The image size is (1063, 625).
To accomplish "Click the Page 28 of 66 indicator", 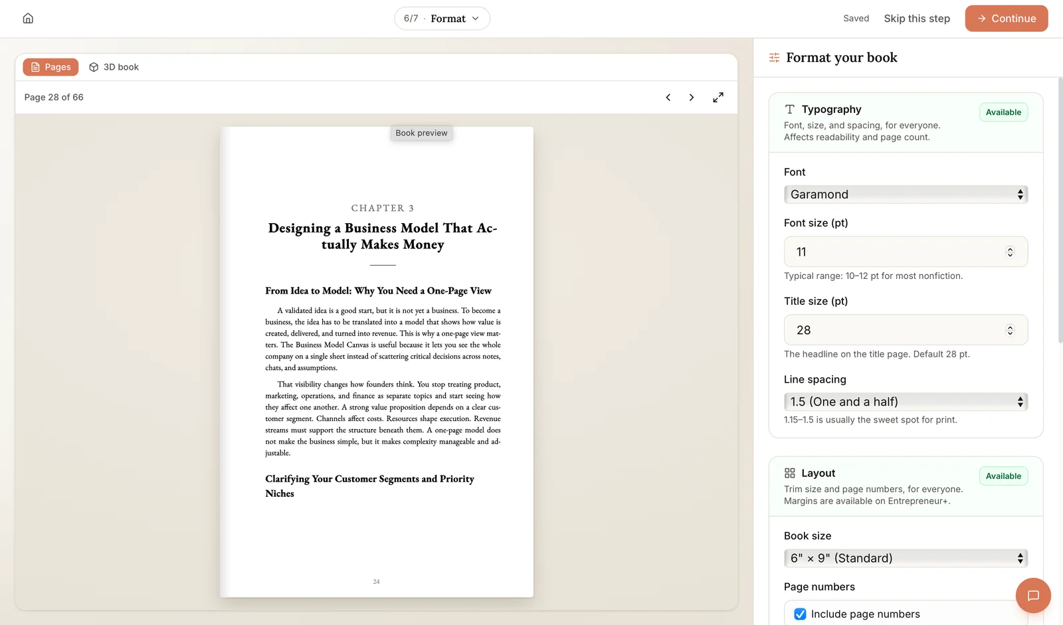I will coord(54,98).
